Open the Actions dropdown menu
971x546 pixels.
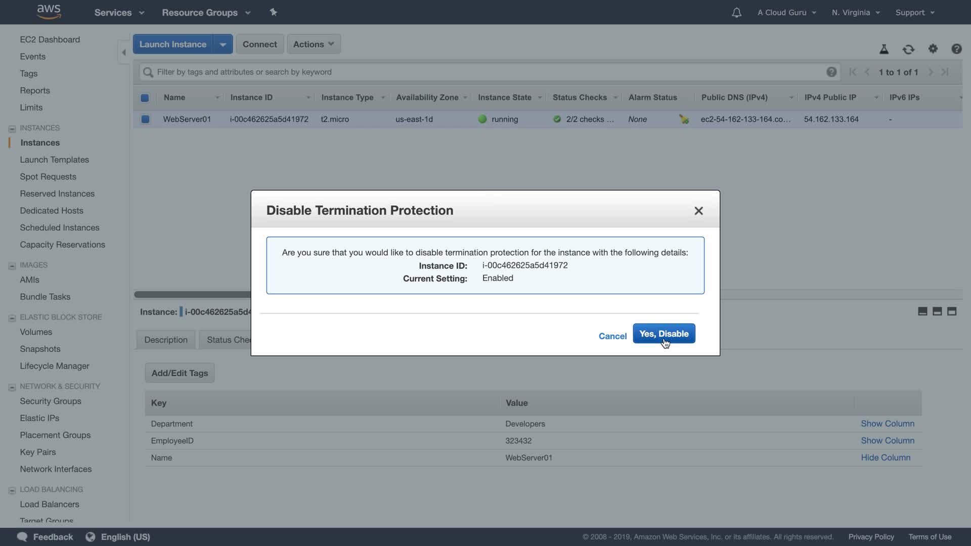313,44
